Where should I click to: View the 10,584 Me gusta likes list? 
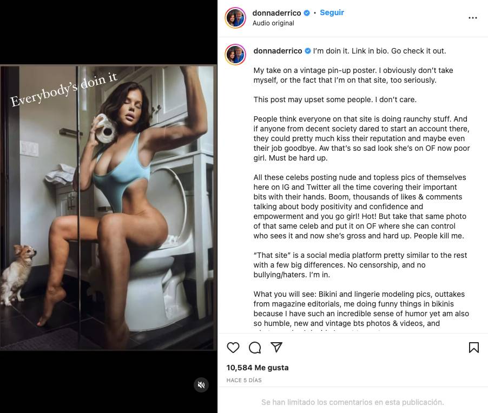[258, 368]
